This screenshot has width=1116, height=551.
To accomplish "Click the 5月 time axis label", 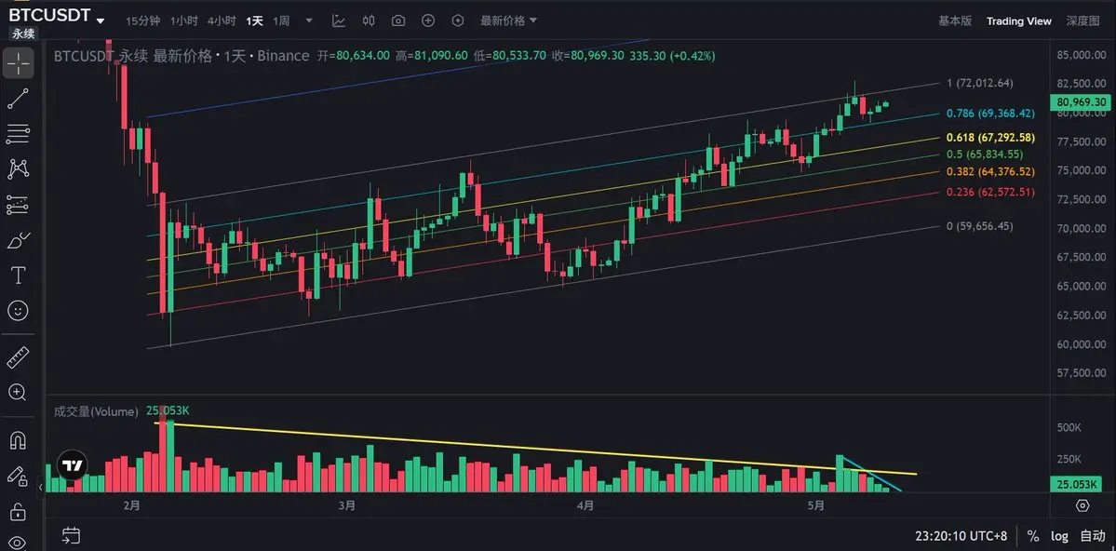I will (x=816, y=505).
